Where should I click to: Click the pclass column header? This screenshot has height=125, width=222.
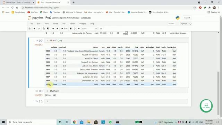pyautogui.click(x=54, y=47)
